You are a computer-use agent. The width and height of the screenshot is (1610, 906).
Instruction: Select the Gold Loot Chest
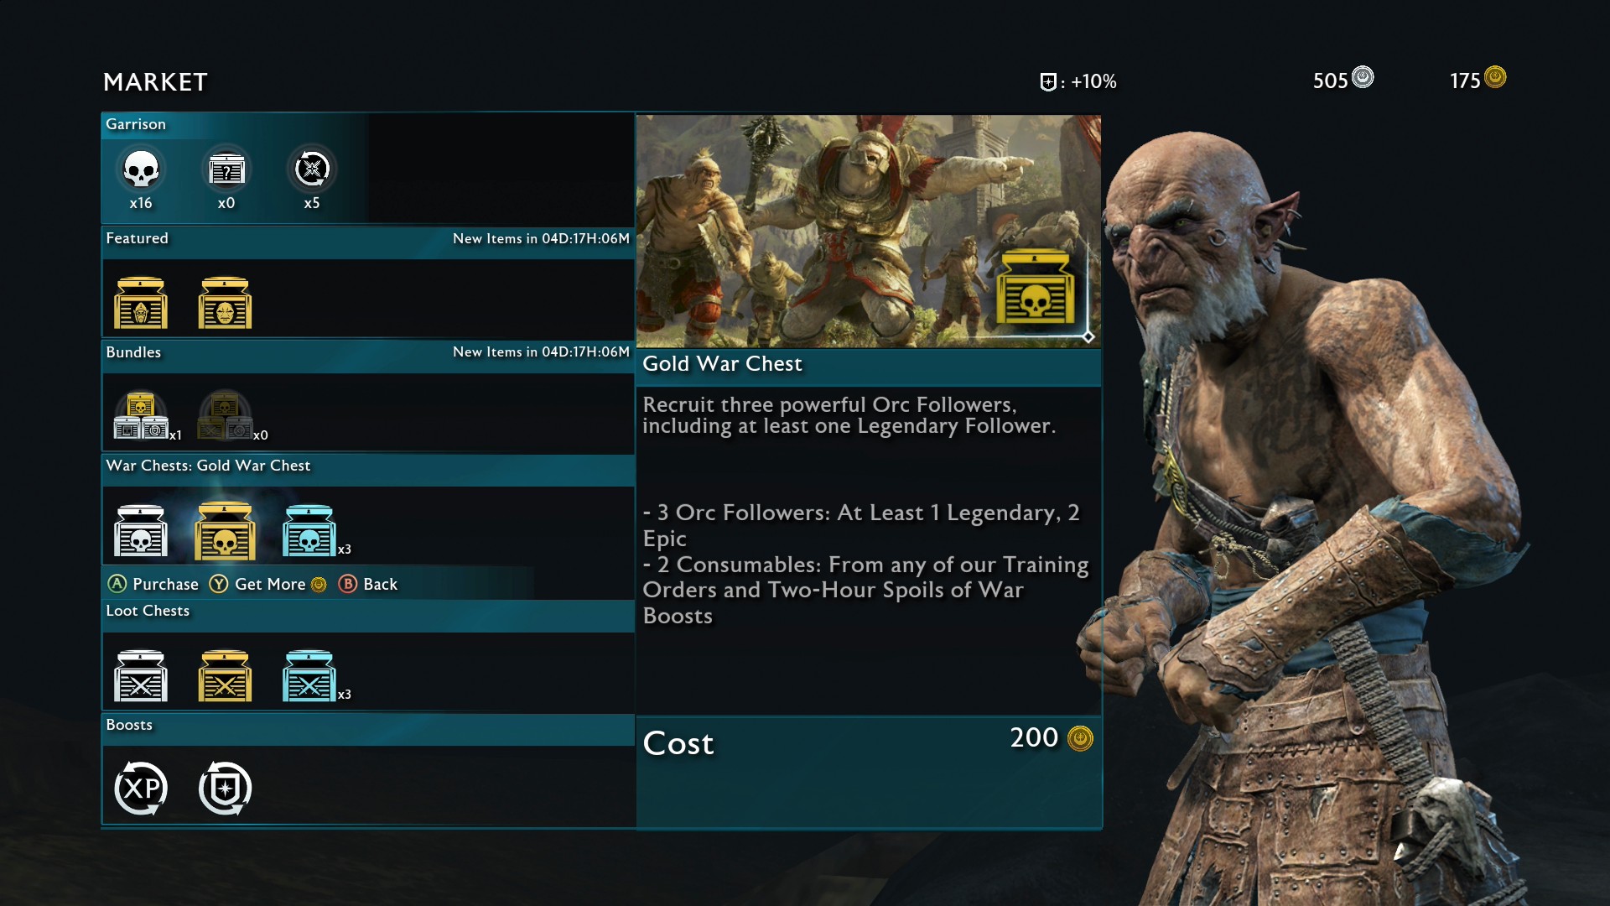coord(225,676)
